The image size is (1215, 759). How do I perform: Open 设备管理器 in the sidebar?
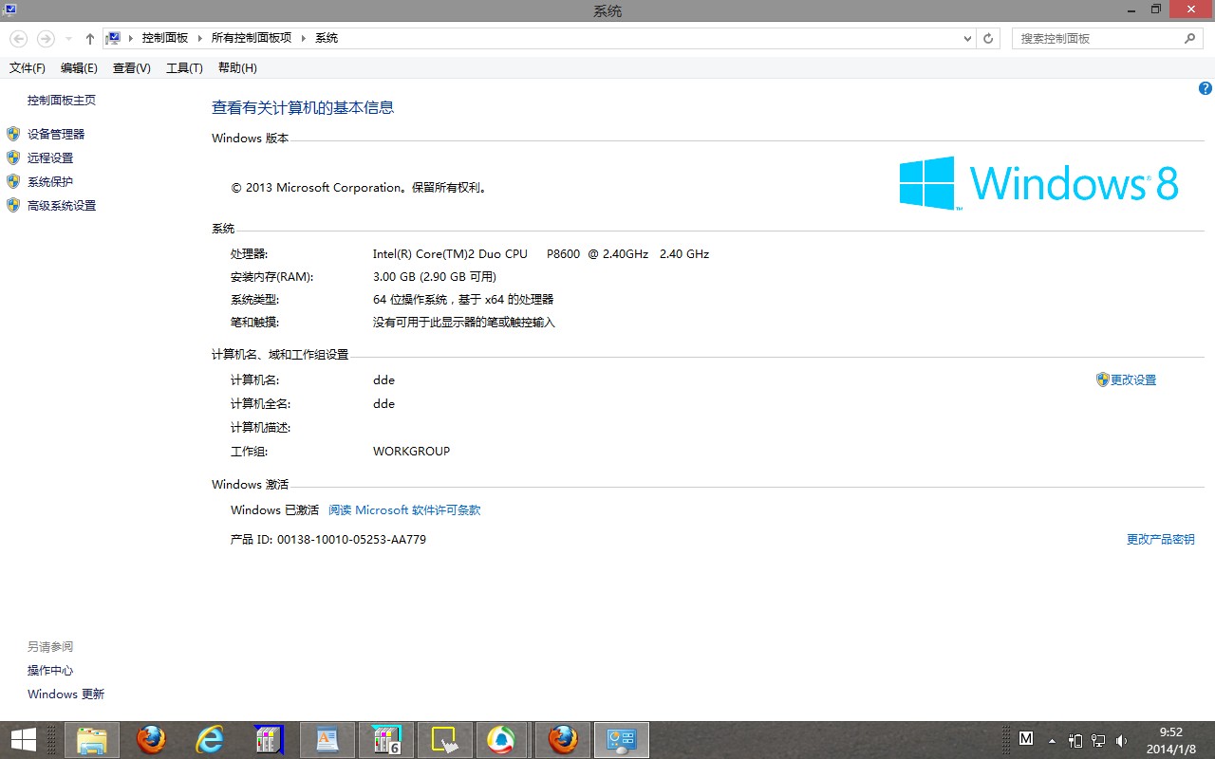coord(56,135)
